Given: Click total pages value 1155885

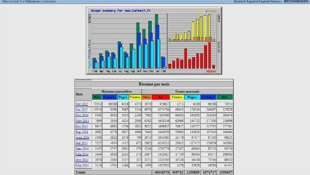Looking at the screenshot, I should (193, 173).
